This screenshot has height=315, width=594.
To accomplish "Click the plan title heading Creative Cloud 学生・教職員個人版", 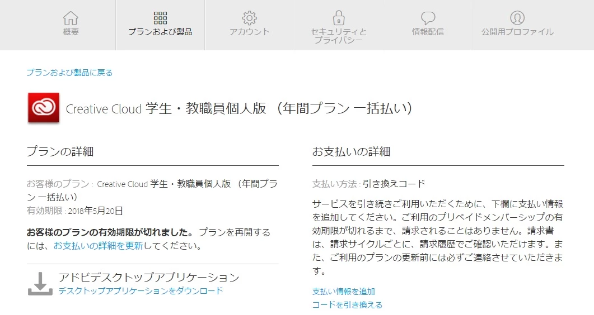I will click(x=239, y=108).
